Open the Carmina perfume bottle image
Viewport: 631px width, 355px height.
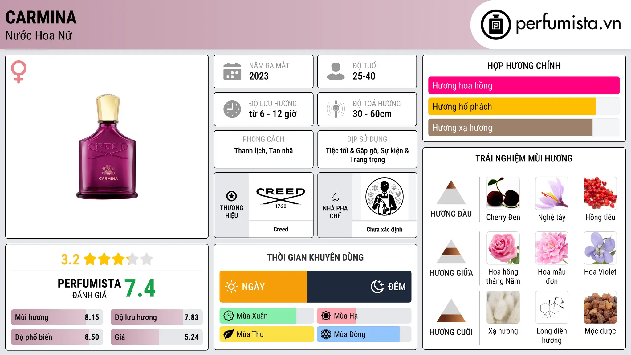[107, 147]
